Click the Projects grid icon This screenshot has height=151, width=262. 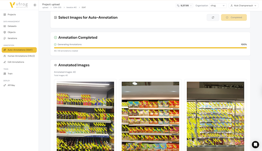pyautogui.click(x=5, y=14)
